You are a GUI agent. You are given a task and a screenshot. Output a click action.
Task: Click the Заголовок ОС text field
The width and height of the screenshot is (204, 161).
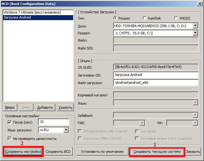pos(156,75)
